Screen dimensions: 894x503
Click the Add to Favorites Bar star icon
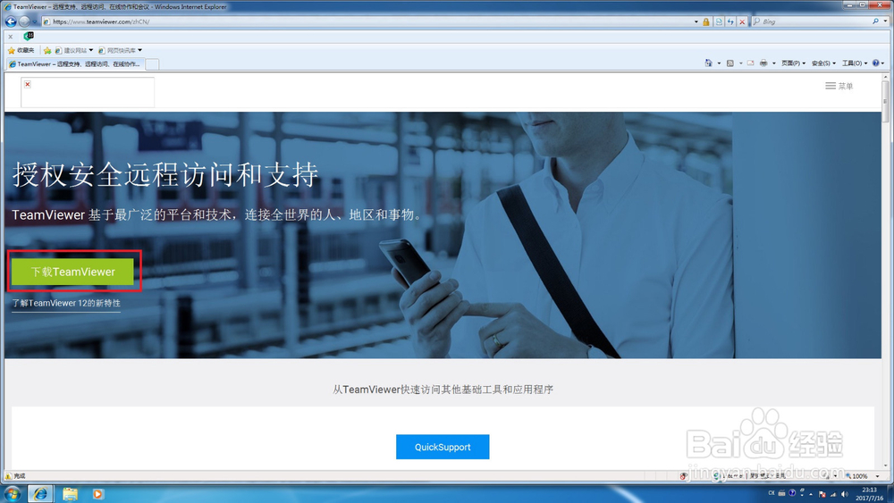pos(47,50)
